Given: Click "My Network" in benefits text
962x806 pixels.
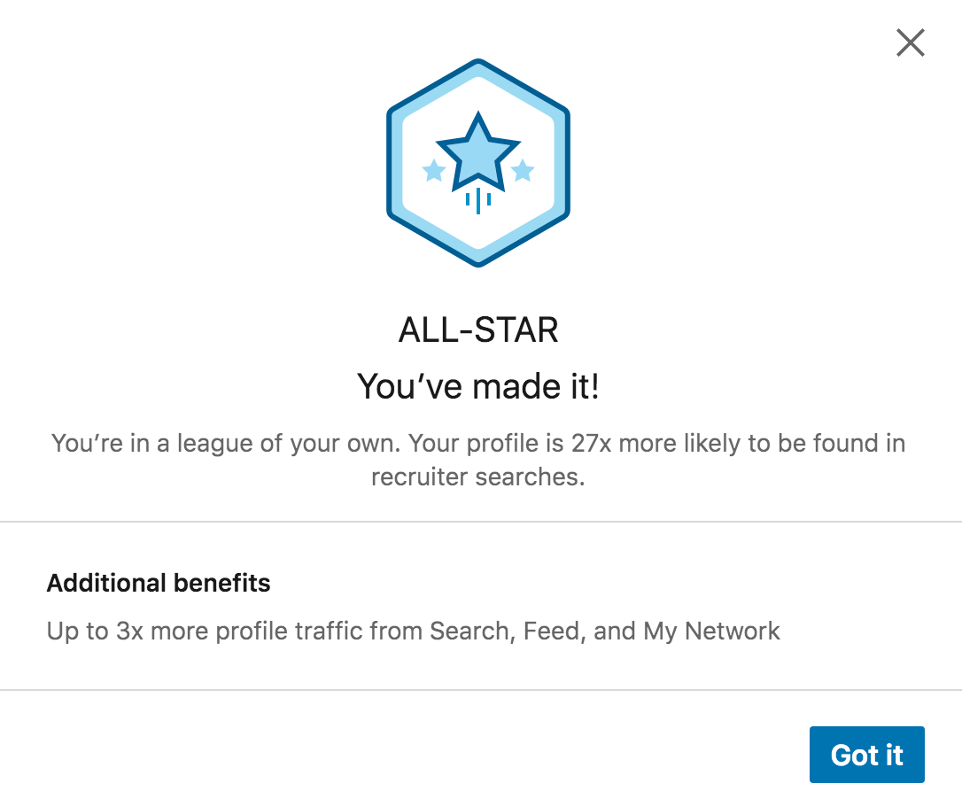Looking at the screenshot, I should 711,632.
